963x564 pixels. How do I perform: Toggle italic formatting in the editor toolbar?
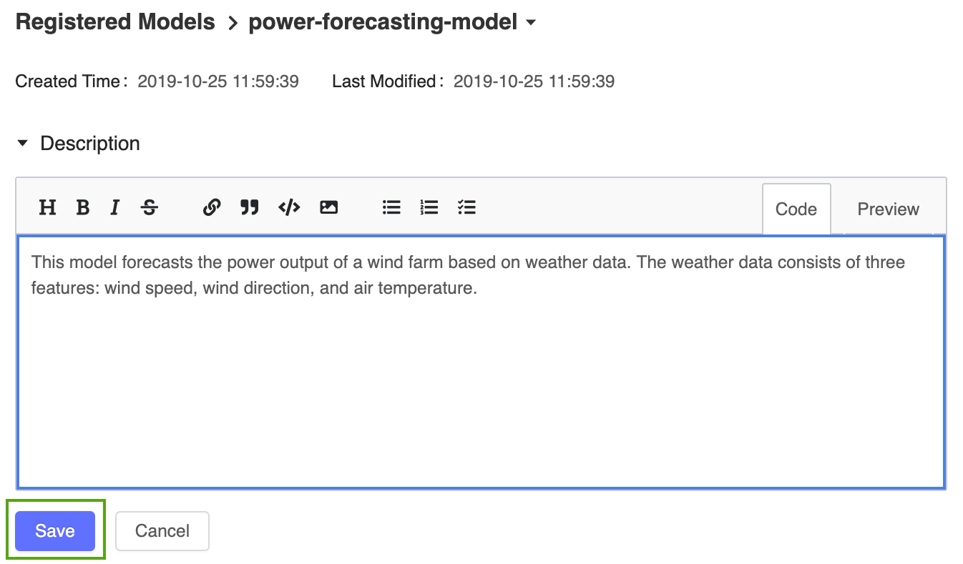pyautogui.click(x=114, y=207)
